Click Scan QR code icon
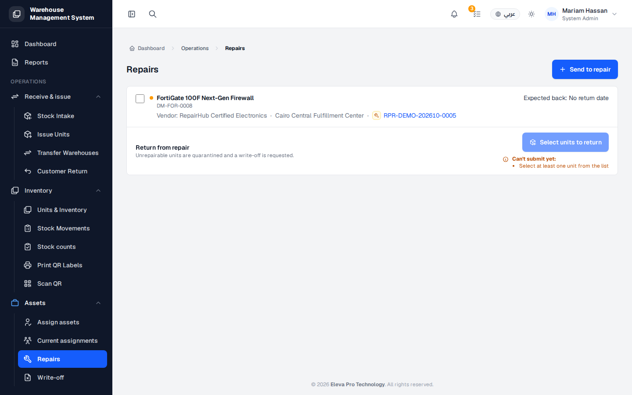Image resolution: width=632 pixels, height=395 pixels. (x=28, y=284)
